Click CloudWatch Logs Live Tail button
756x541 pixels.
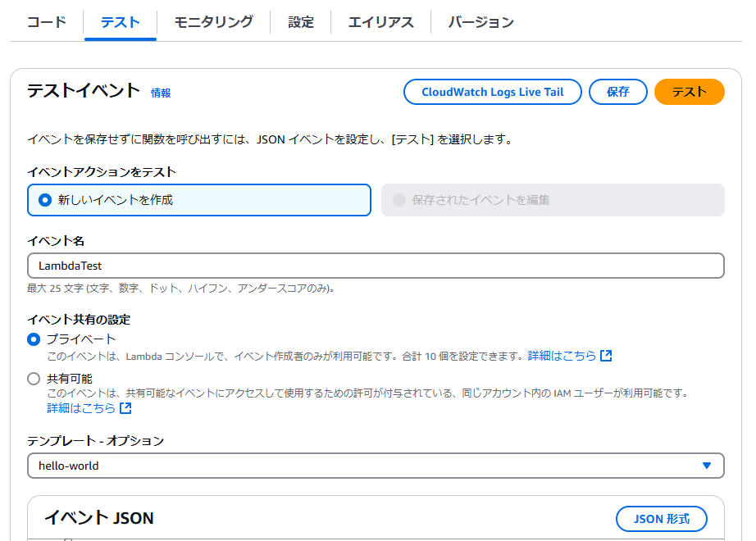pos(492,92)
